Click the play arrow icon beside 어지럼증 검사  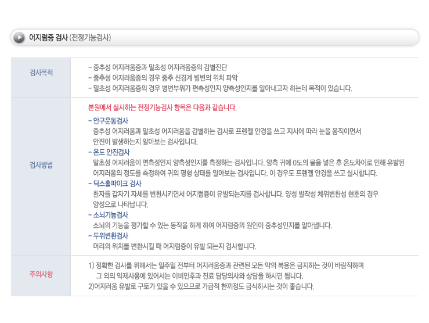(x=19, y=38)
